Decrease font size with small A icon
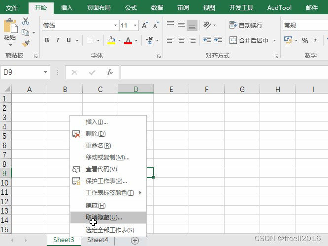The height and width of the screenshot is (246, 328). pos(156,26)
